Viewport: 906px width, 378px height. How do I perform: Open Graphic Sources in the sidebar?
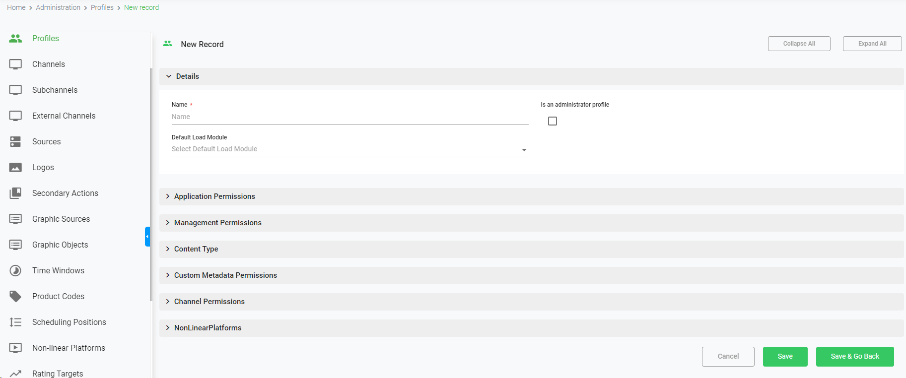click(61, 219)
